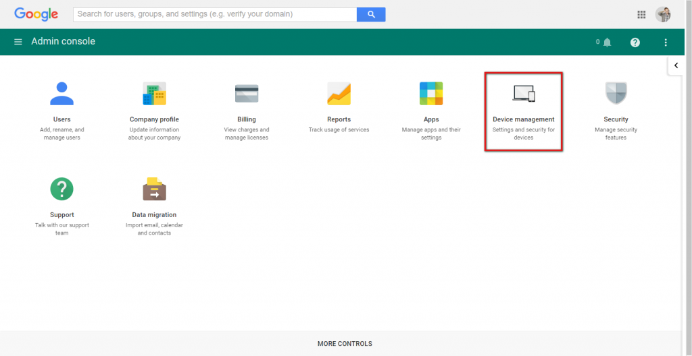Click the Company profile label

pos(155,119)
